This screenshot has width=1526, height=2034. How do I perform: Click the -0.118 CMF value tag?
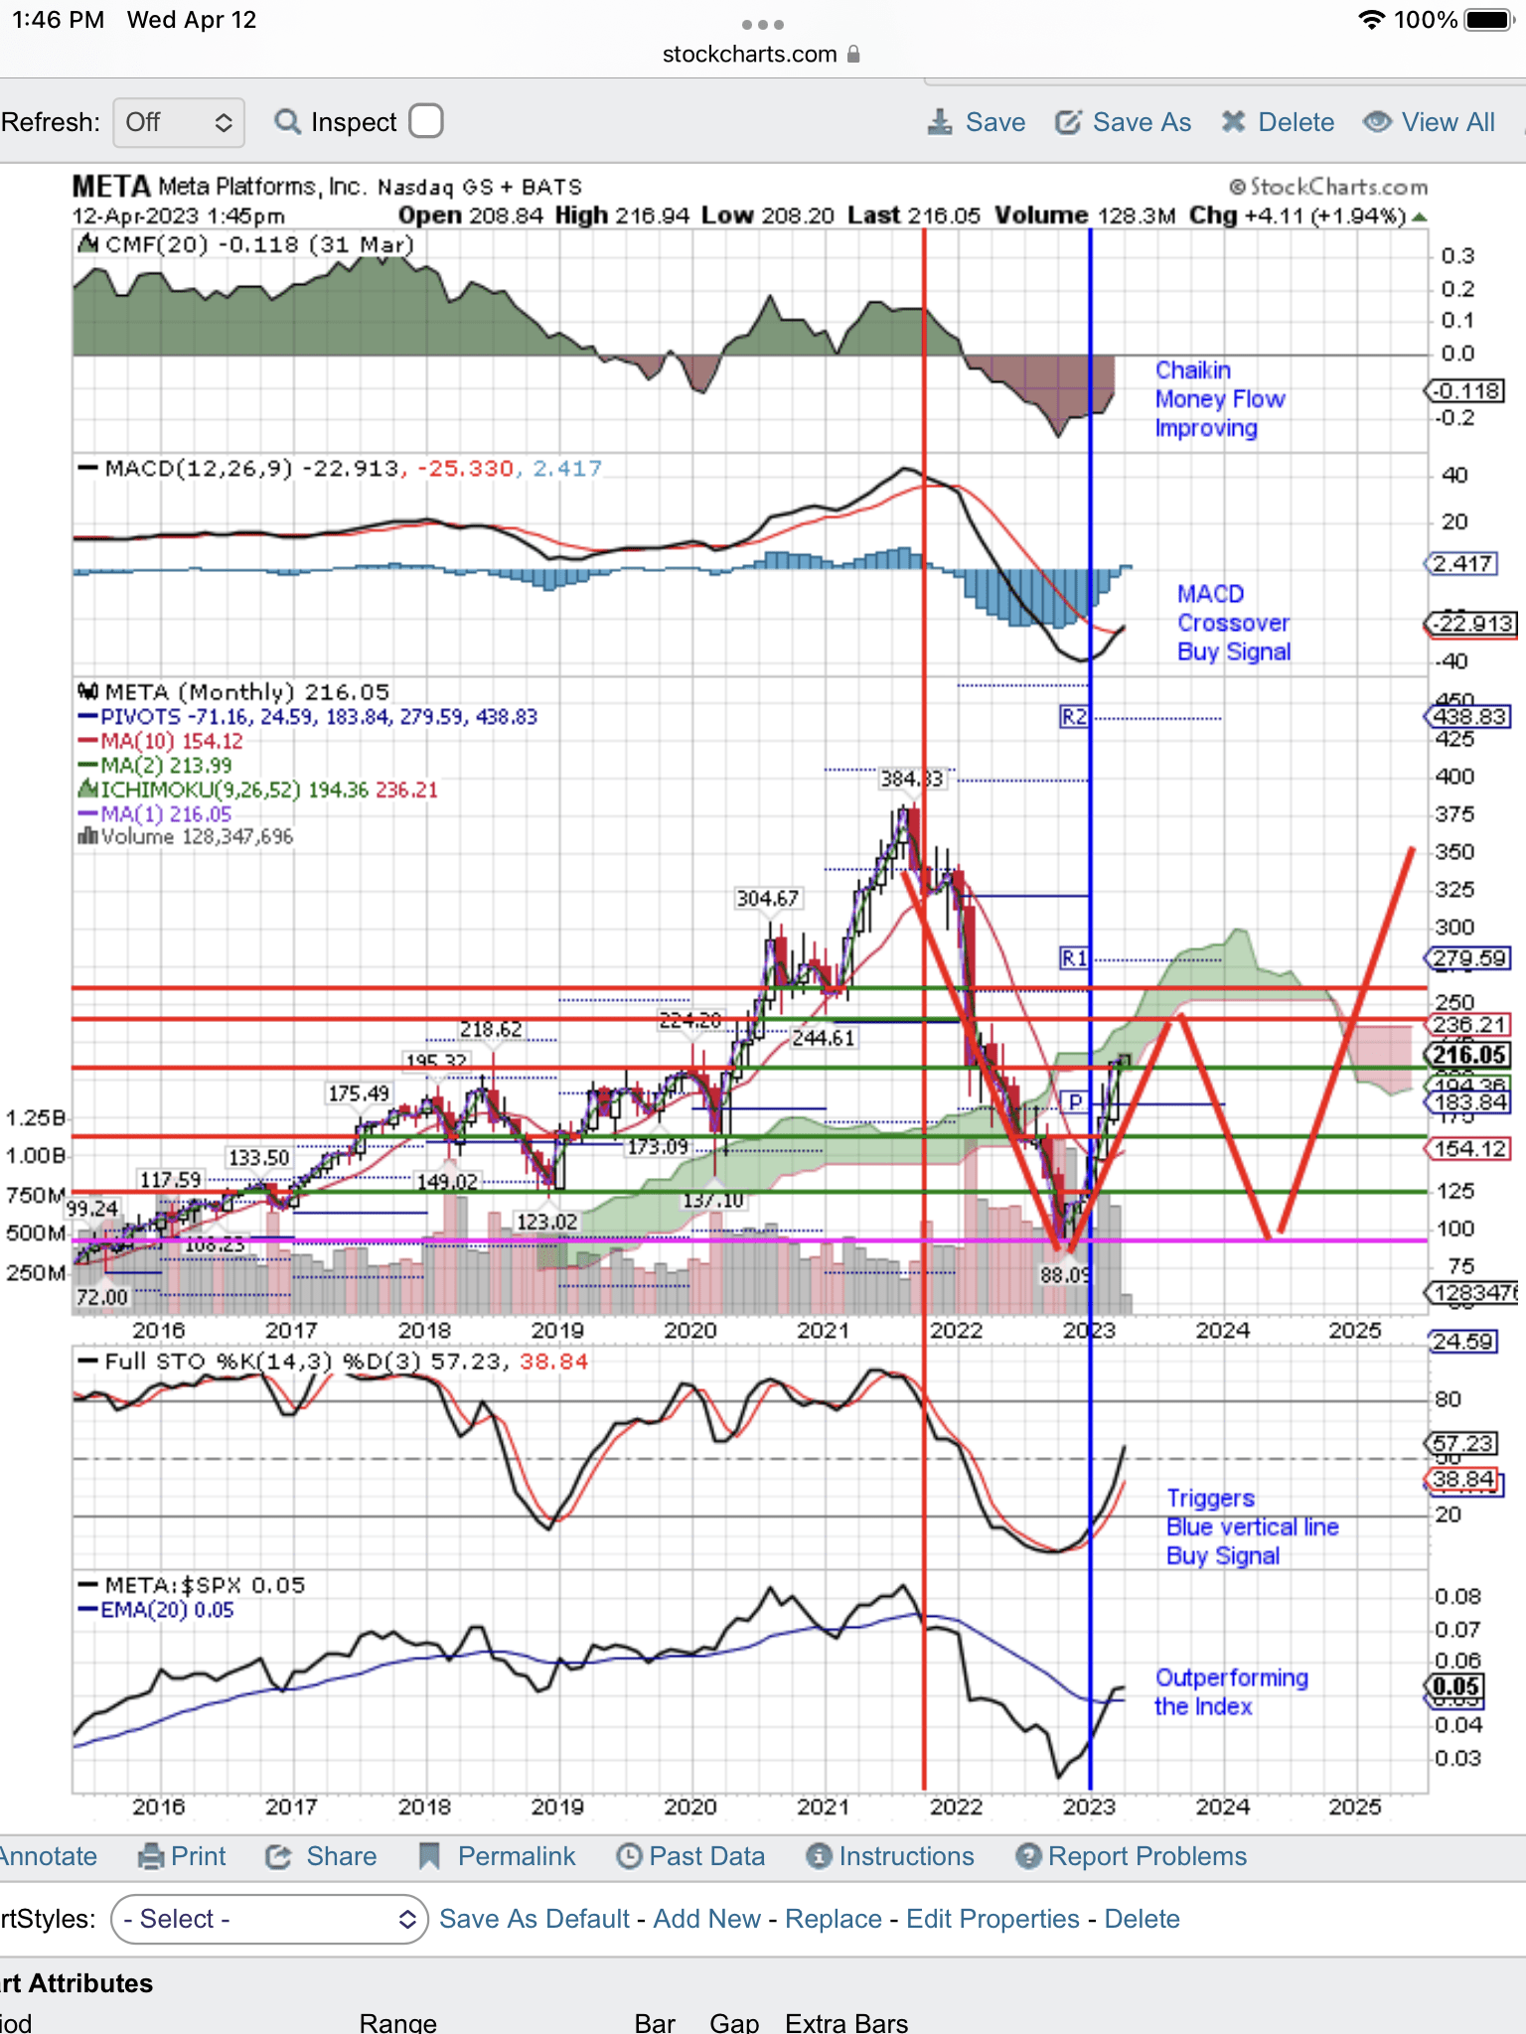(x=1465, y=391)
